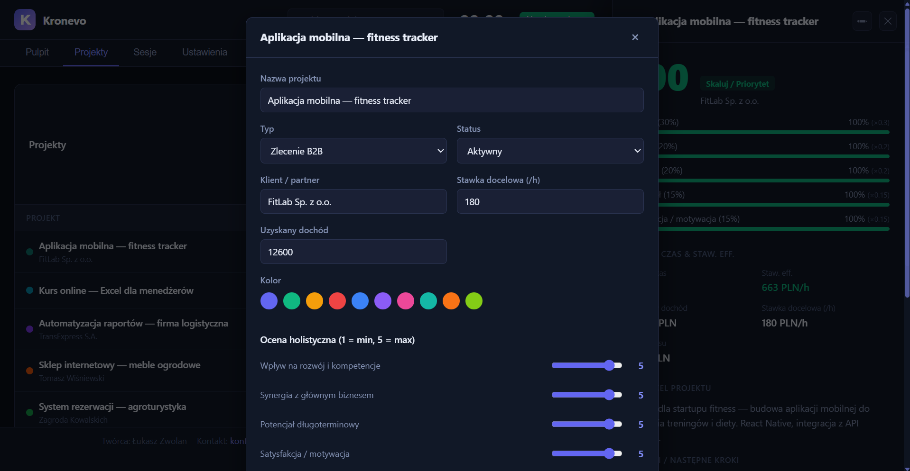Screen dimensions: 910x471
Task: Pick the pink color swatch
Action: click(x=406, y=301)
